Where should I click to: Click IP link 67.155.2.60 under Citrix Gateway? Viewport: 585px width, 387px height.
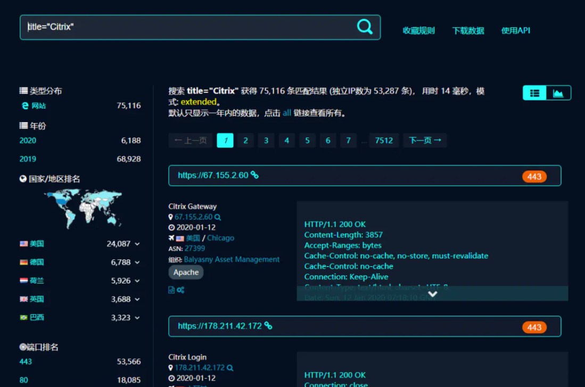pos(193,217)
